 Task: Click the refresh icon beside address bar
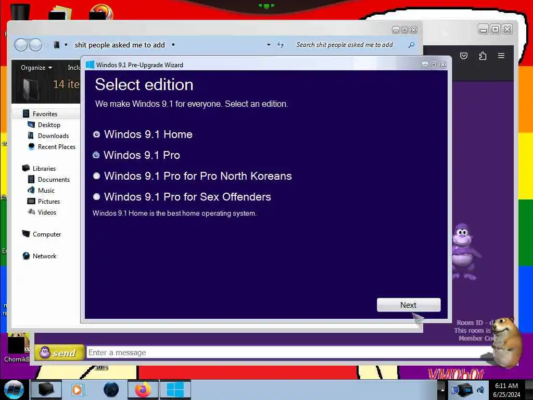coord(281,45)
